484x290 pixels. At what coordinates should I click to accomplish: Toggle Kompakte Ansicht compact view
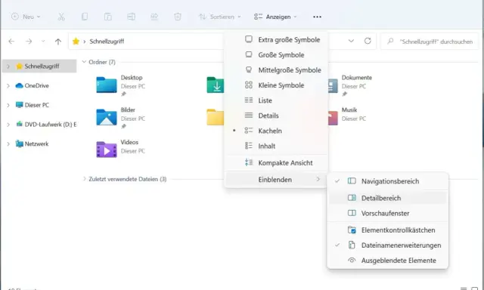[x=276, y=162]
